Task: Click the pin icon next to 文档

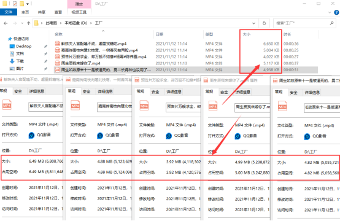Action: pos(45,54)
